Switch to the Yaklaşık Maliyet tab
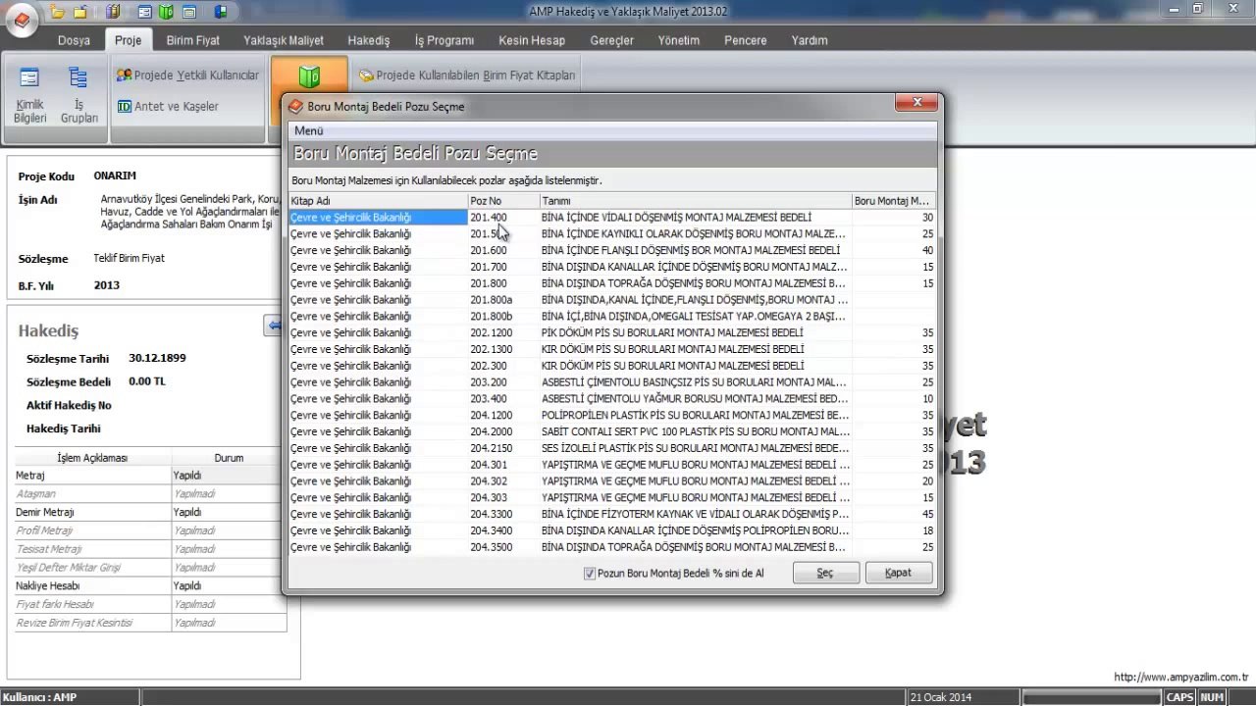 (x=284, y=40)
